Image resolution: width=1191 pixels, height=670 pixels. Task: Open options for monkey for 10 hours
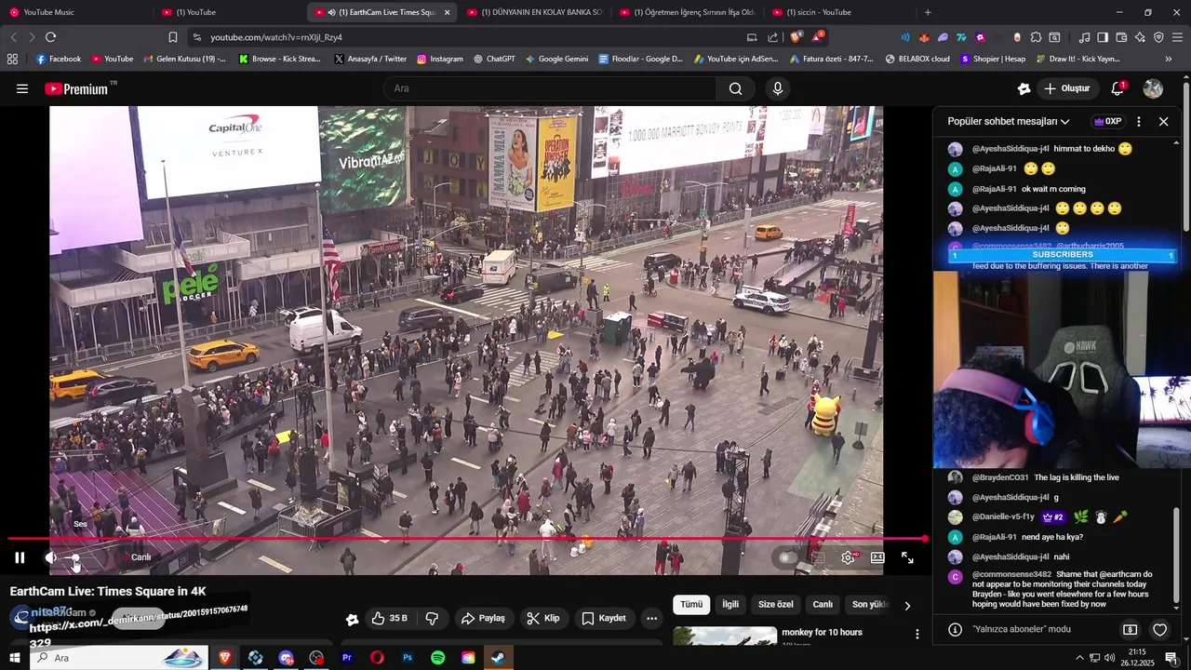(917, 635)
